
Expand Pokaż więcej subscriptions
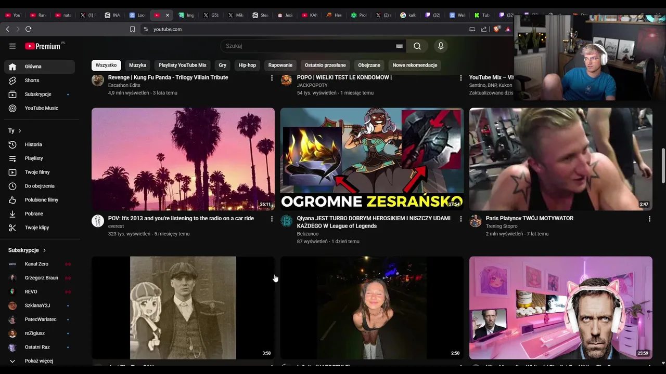click(40, 361)
